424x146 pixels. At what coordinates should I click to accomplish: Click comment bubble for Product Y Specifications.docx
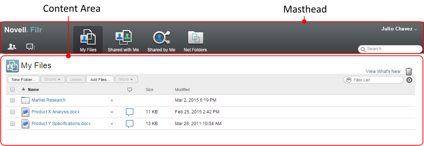[x=130, y=124]
